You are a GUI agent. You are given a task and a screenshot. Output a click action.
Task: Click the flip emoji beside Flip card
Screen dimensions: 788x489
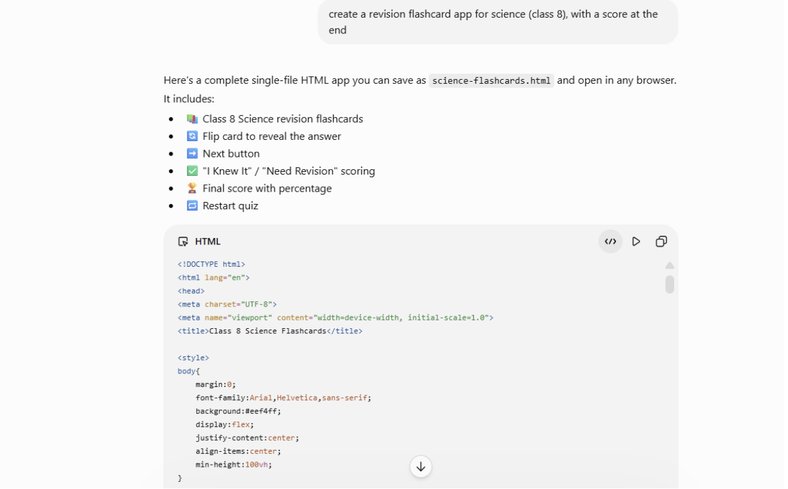pyautogui.click(x=192, y=136)
